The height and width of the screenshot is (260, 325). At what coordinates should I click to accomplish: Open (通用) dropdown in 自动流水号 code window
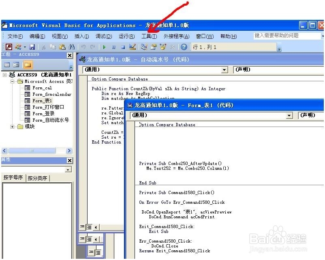point(224,70)
